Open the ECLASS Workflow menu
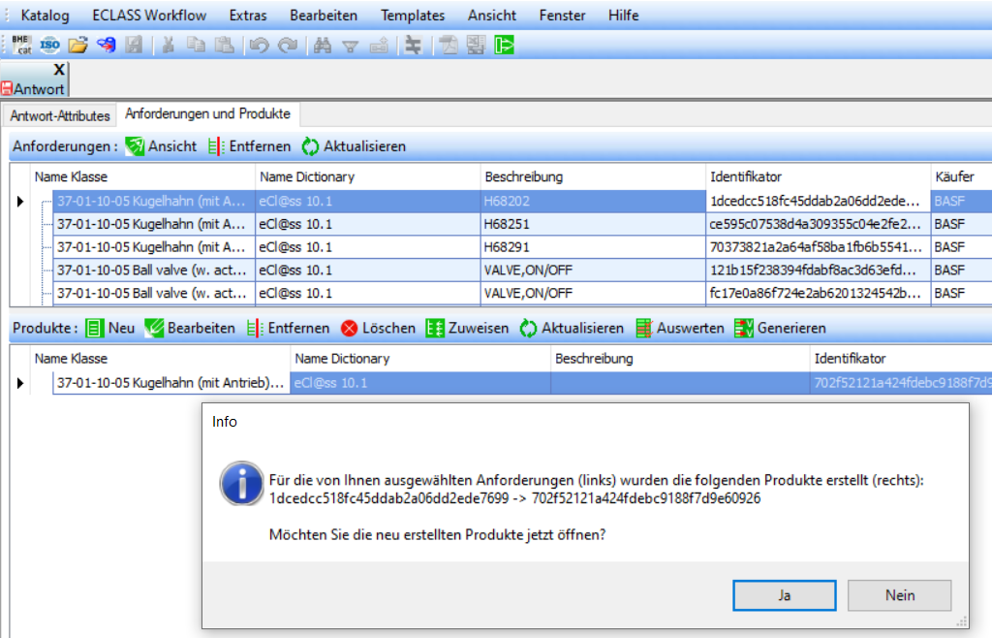The width and height of the screenshot is (992, 638). coord(149,16)
